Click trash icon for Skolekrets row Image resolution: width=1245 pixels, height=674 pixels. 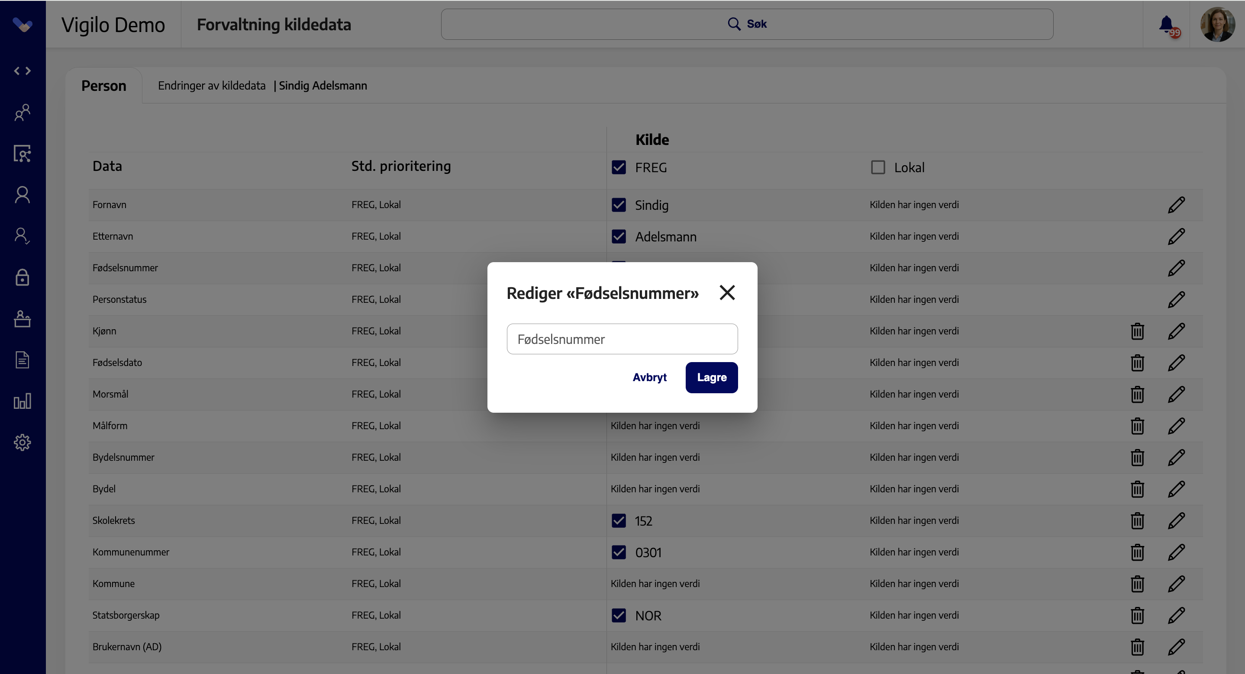click(1137, 520)
